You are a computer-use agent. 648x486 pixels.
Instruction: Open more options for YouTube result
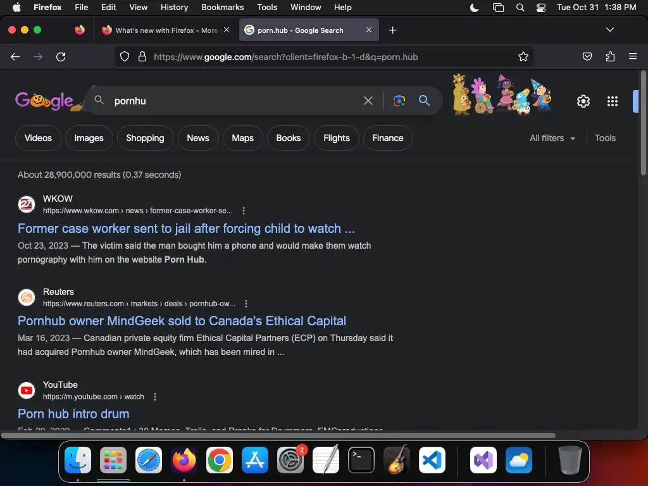[155, 397]
